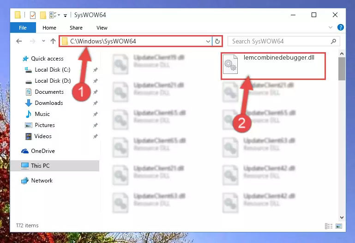The width and height of the screenshot is (355, 243).
Task: Open Videos folder in sidebar
Action: (38, 136)
